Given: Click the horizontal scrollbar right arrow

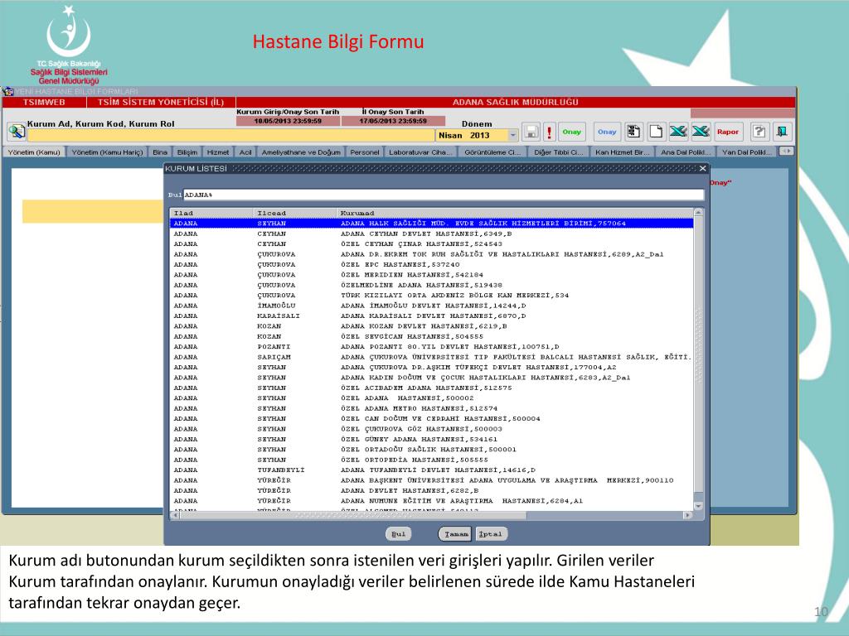Looking at the screenshot, I should pyautogui.click(x=687, y=515).
